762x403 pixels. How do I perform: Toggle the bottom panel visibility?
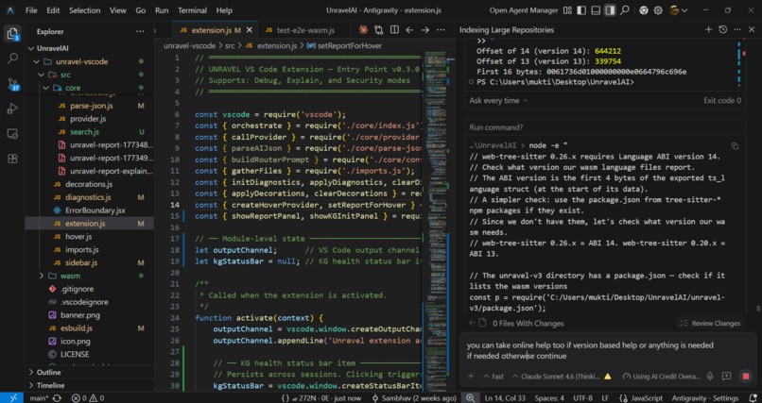tap(596, 10)
